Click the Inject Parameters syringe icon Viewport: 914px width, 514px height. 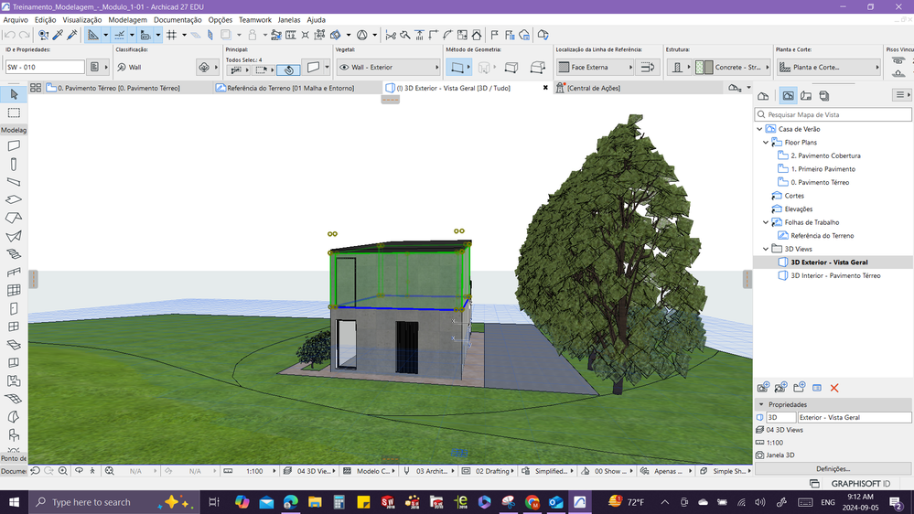[x=72, y=35]
